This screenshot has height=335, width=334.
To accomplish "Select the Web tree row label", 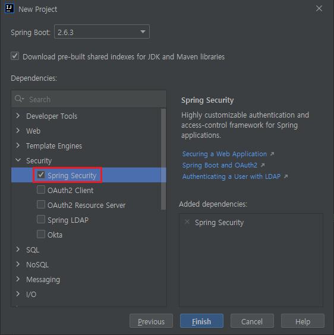I will (x=33, y=131).
